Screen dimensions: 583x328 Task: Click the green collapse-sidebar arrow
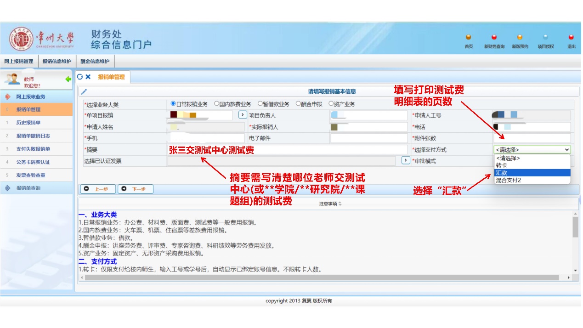click(68, 79)
